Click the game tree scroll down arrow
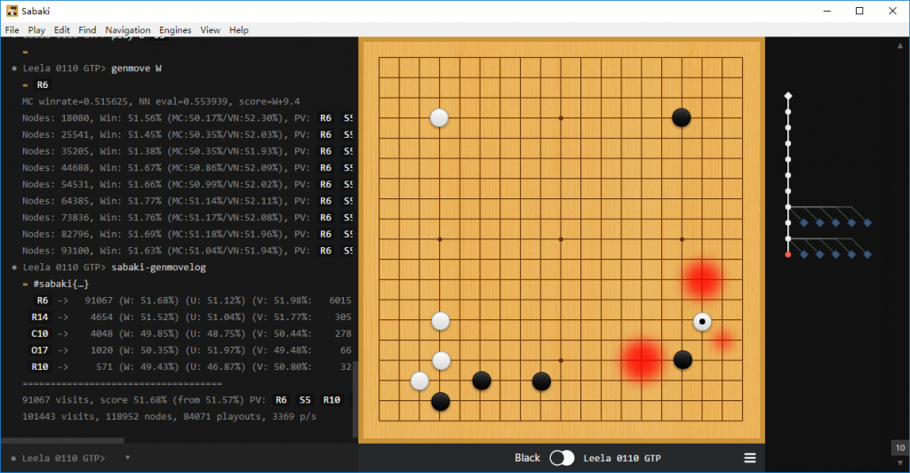The image size is (910, 473). [900, 464]
